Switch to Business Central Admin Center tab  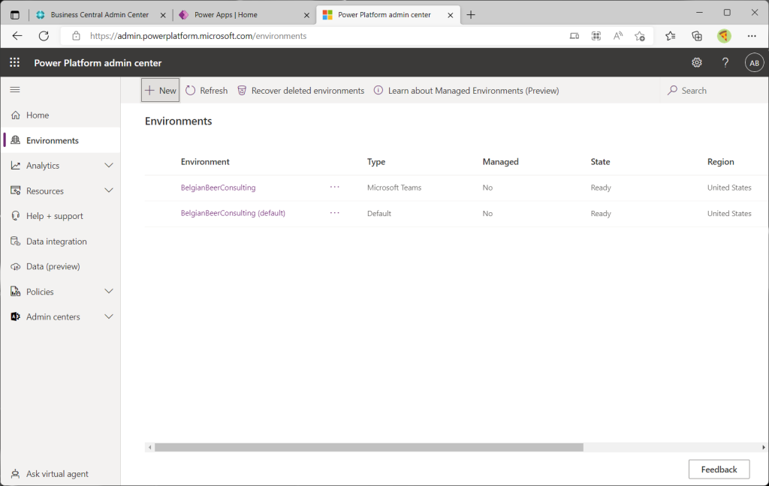[x=100, y=15]
